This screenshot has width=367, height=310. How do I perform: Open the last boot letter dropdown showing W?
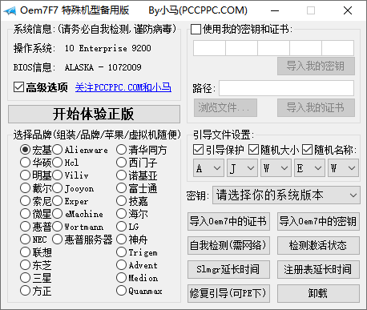point(343,168)
